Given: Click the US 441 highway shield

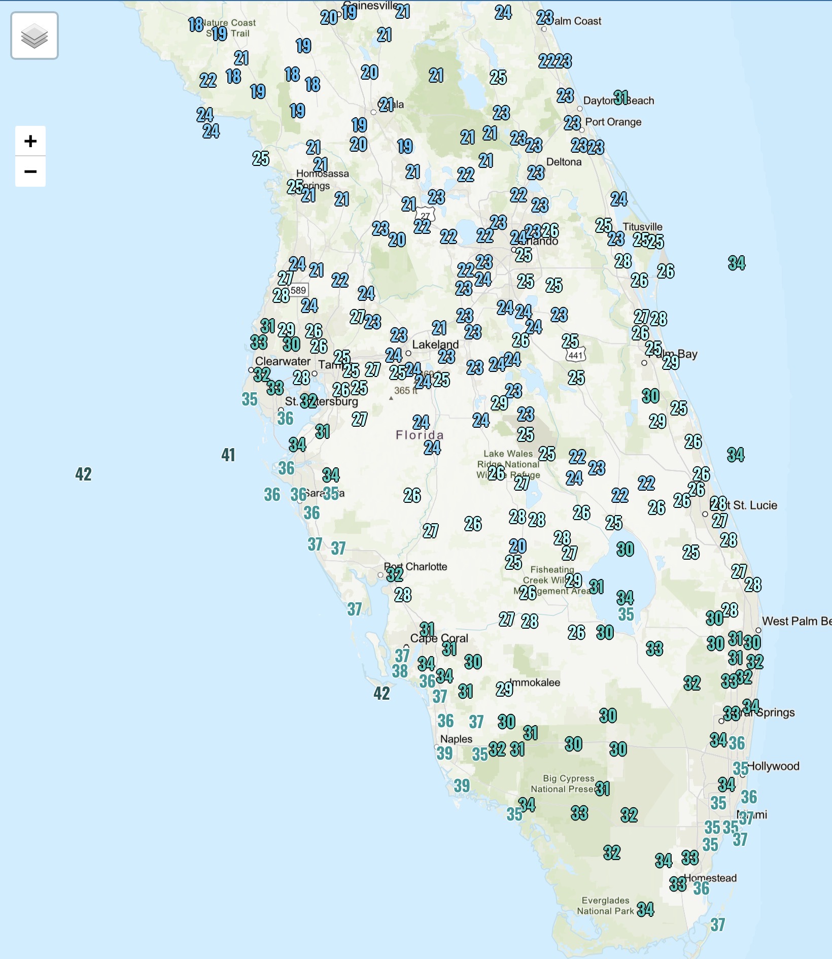Looking at the screenshot, I should [x=576, y=355].
